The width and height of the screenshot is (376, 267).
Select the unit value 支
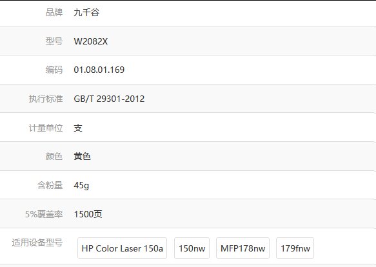(x=78, y=128)
